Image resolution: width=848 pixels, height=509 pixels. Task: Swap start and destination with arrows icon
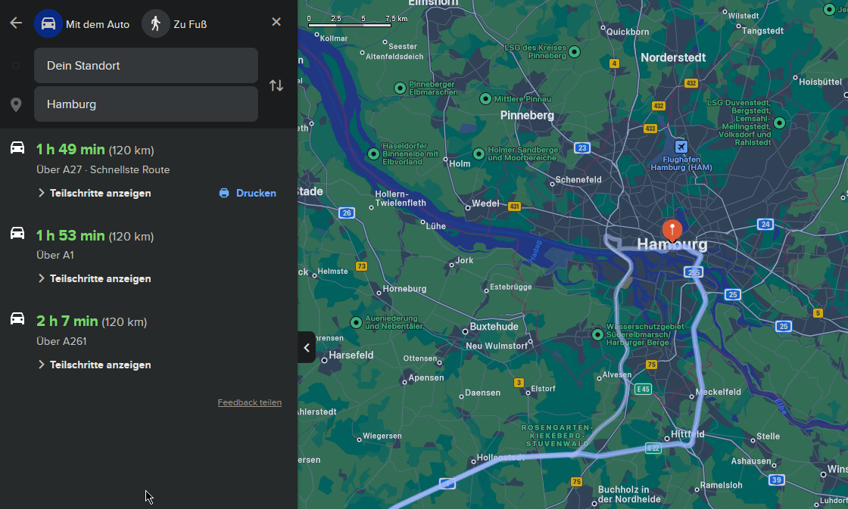click(x=276, y=85)
